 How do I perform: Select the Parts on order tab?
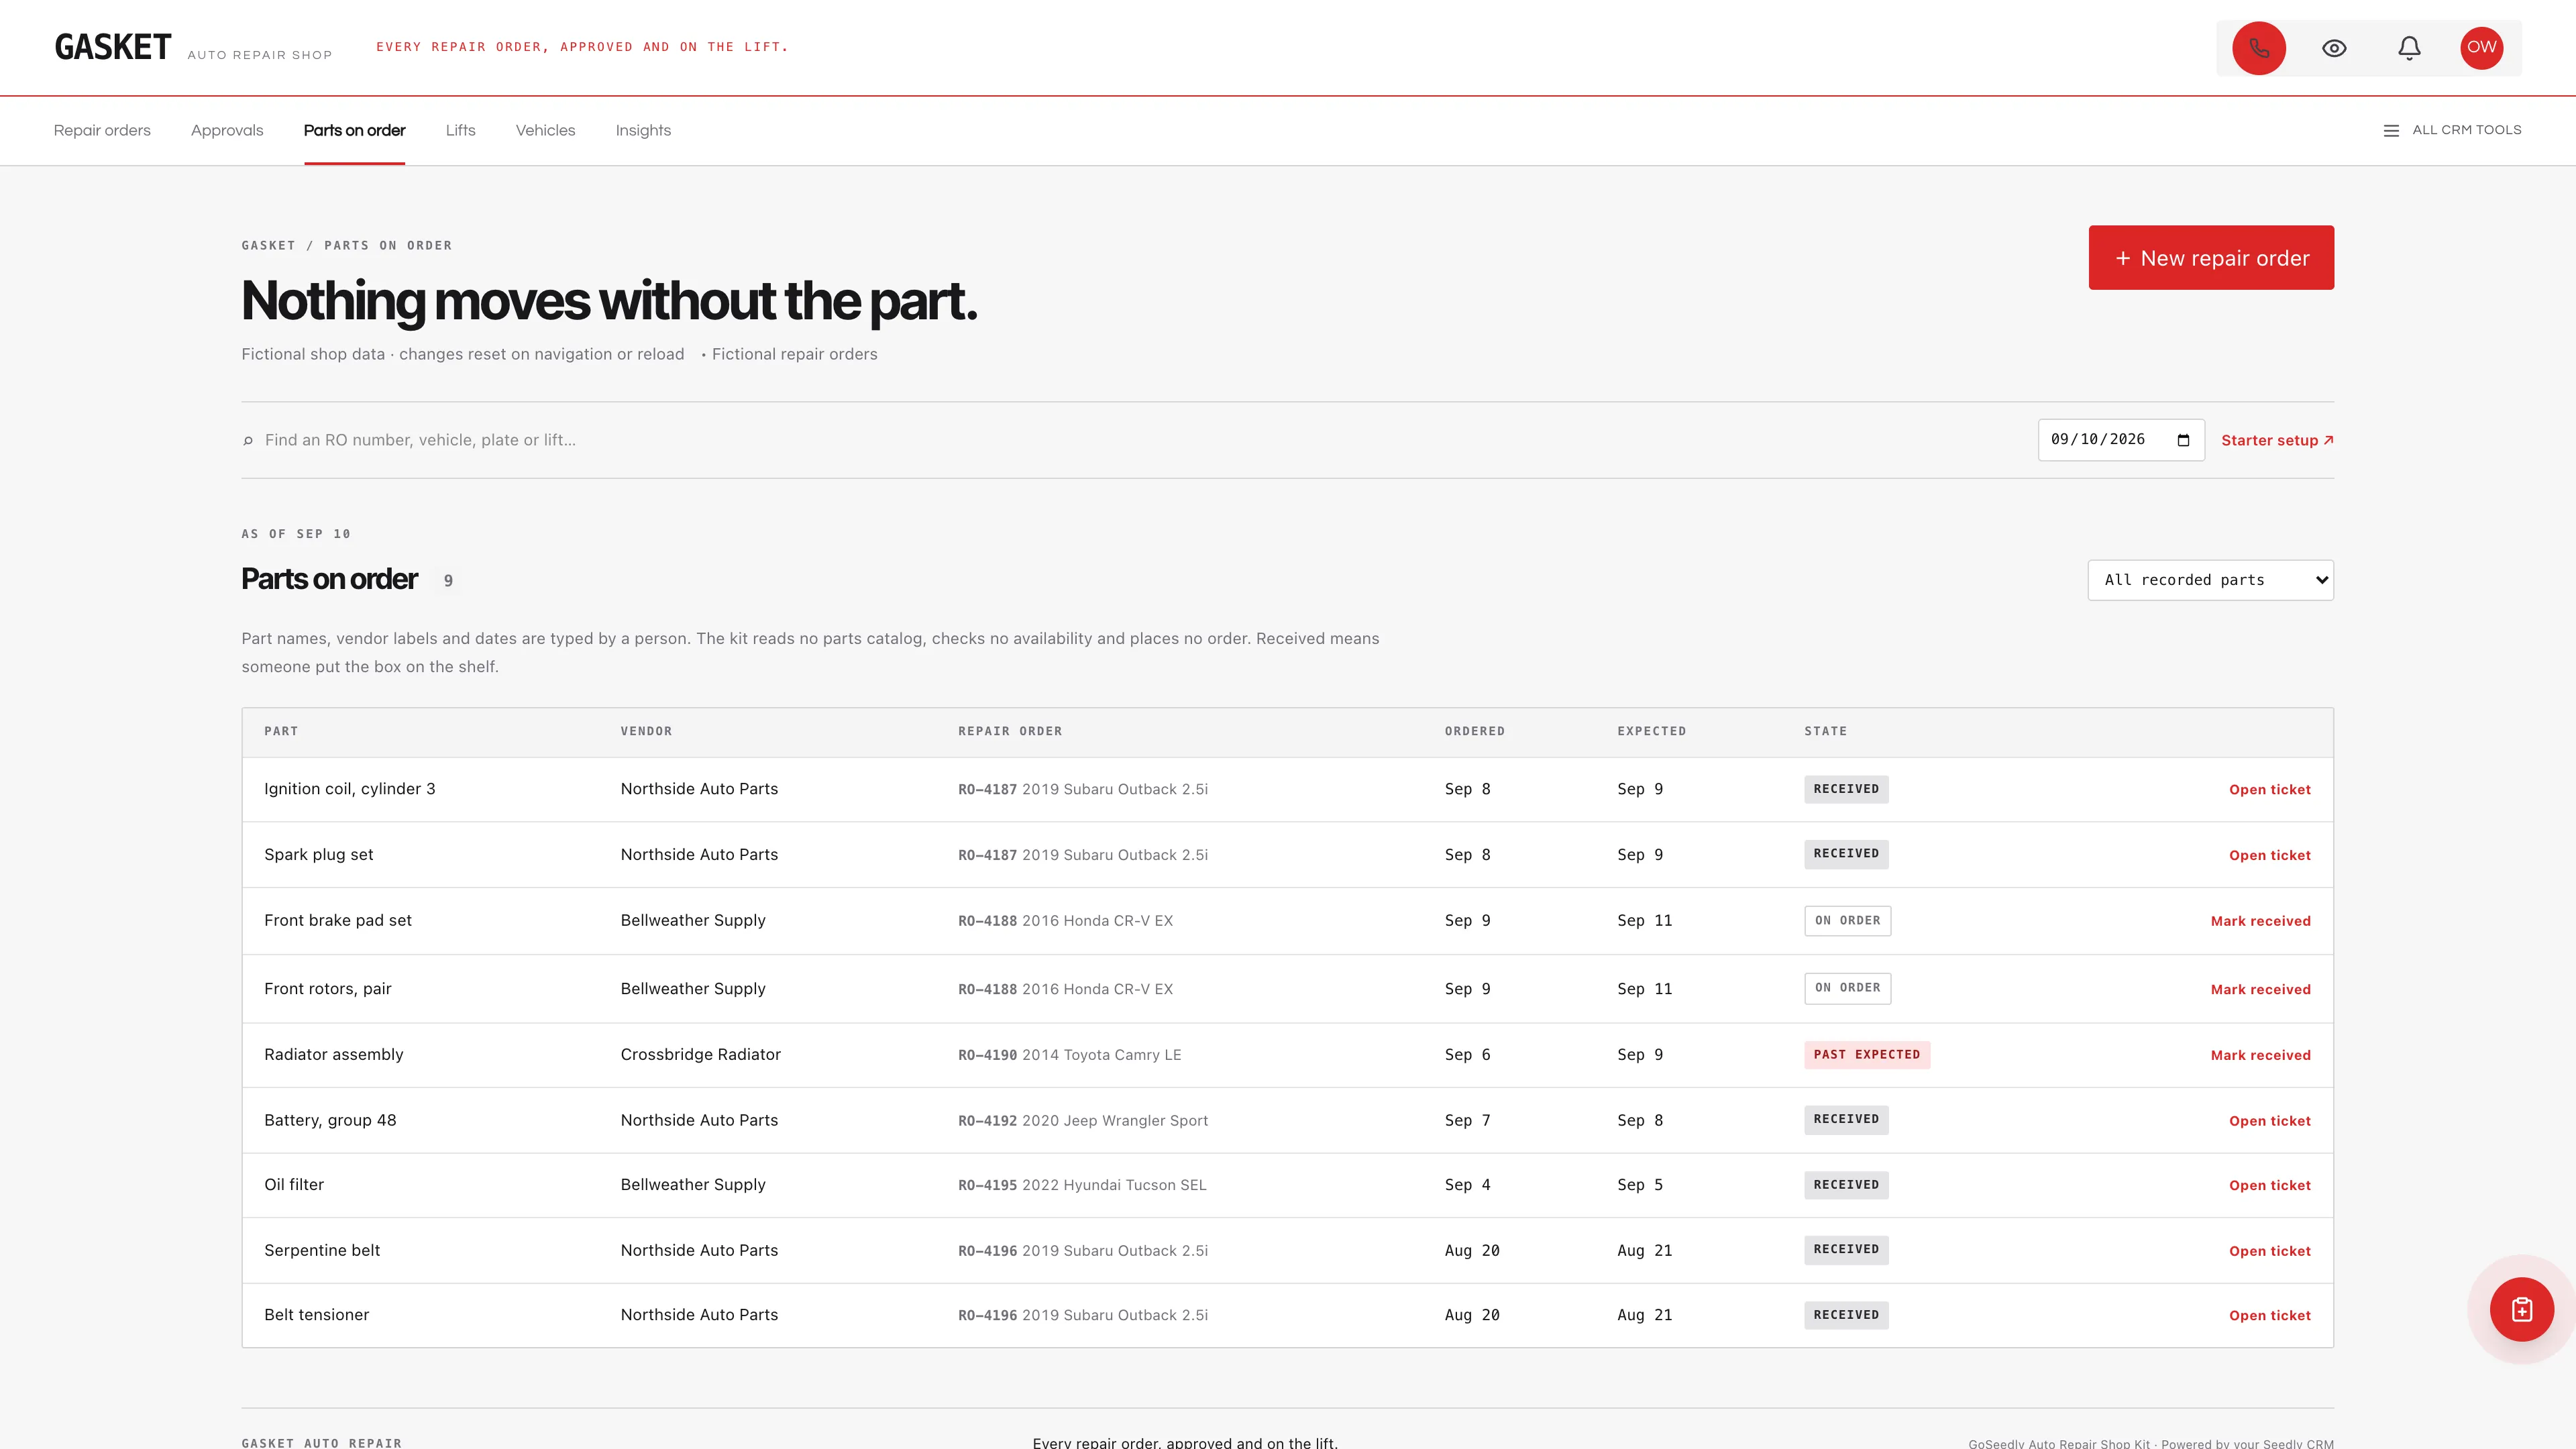[x=354, y=130]
